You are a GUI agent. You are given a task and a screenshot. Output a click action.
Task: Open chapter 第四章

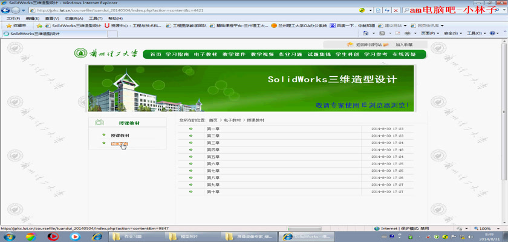[213, 149]
